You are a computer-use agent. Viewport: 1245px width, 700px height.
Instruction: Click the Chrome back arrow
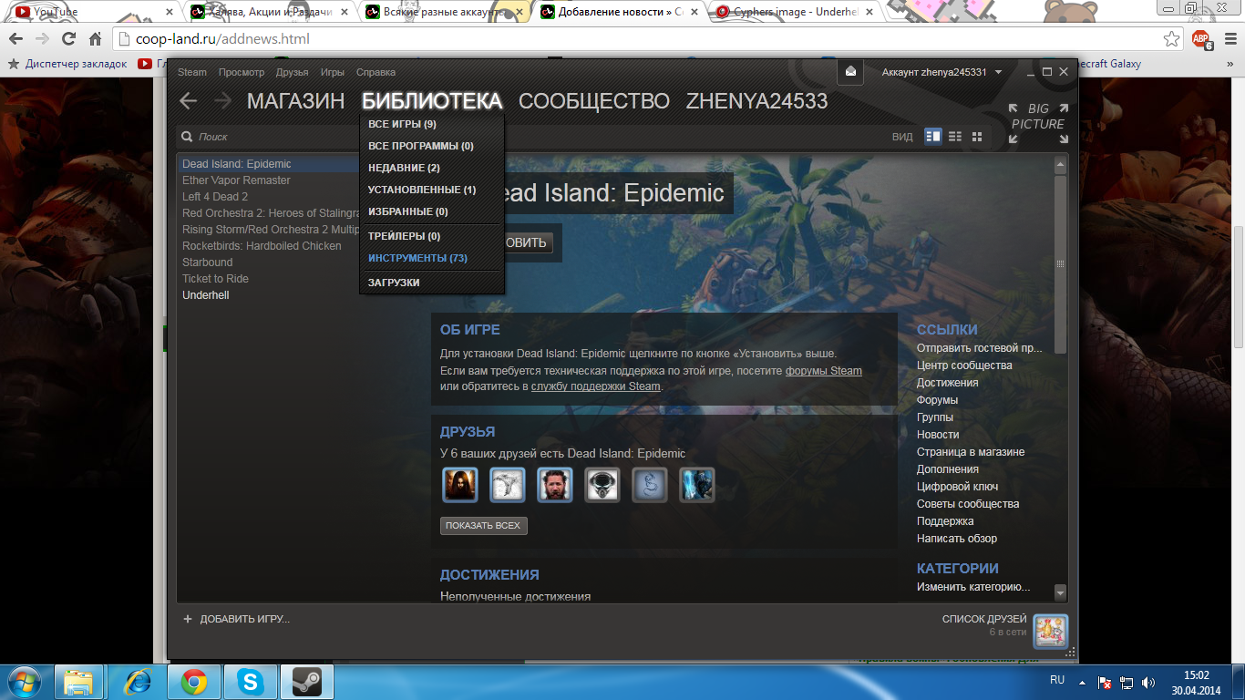click(16, 39)
